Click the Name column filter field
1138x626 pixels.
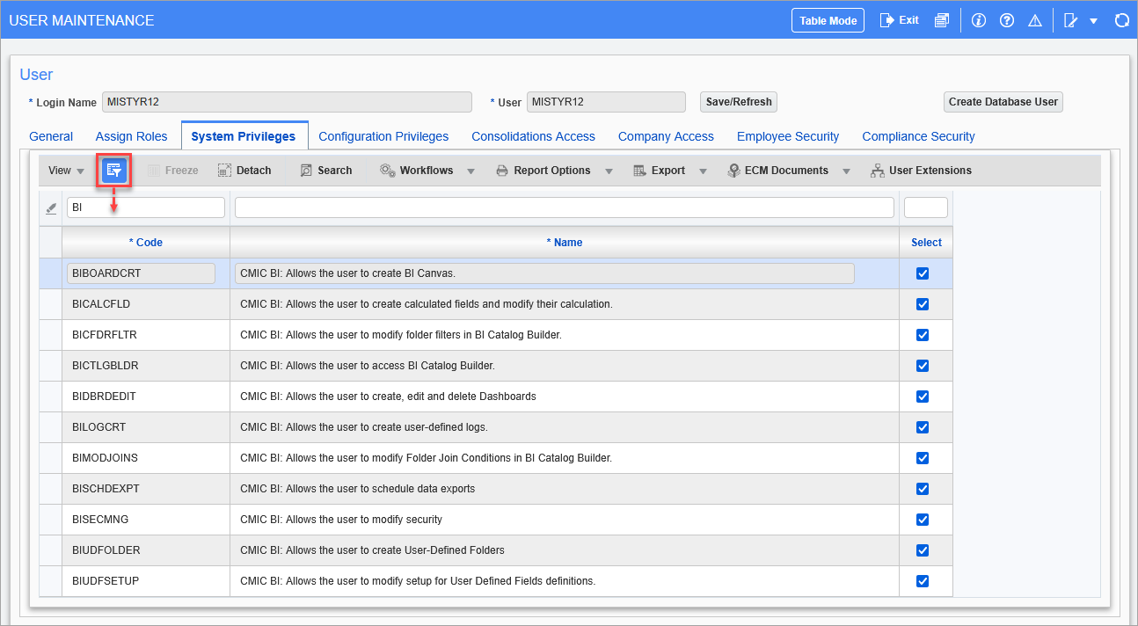click(564, 207)
